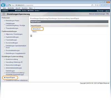
Task: Open the address bar search dropdown arrow
Action: [x=94, y=5]
